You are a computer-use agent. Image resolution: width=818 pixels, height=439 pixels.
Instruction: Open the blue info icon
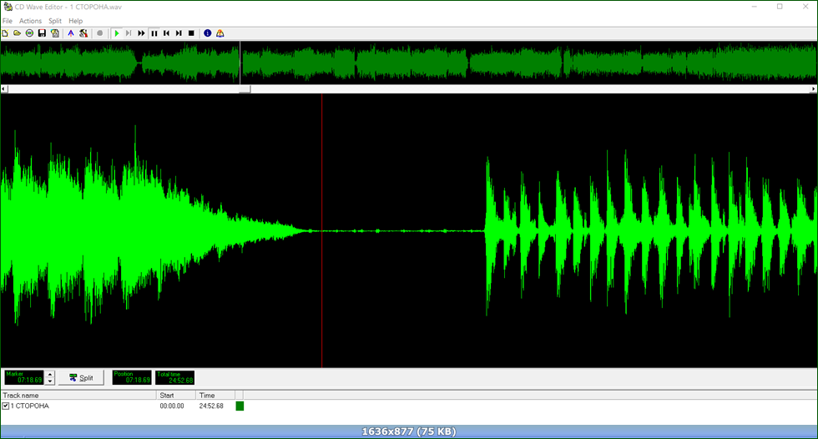[208, 33]
